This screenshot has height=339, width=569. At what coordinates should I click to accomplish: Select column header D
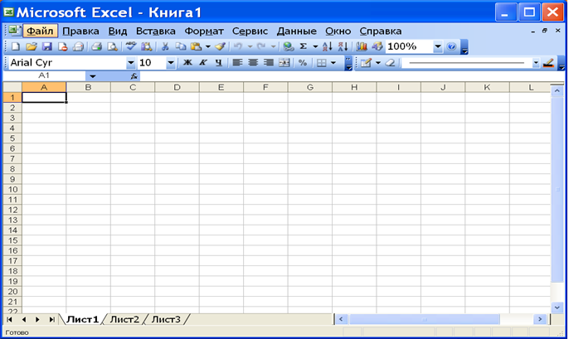pos(177,87)
